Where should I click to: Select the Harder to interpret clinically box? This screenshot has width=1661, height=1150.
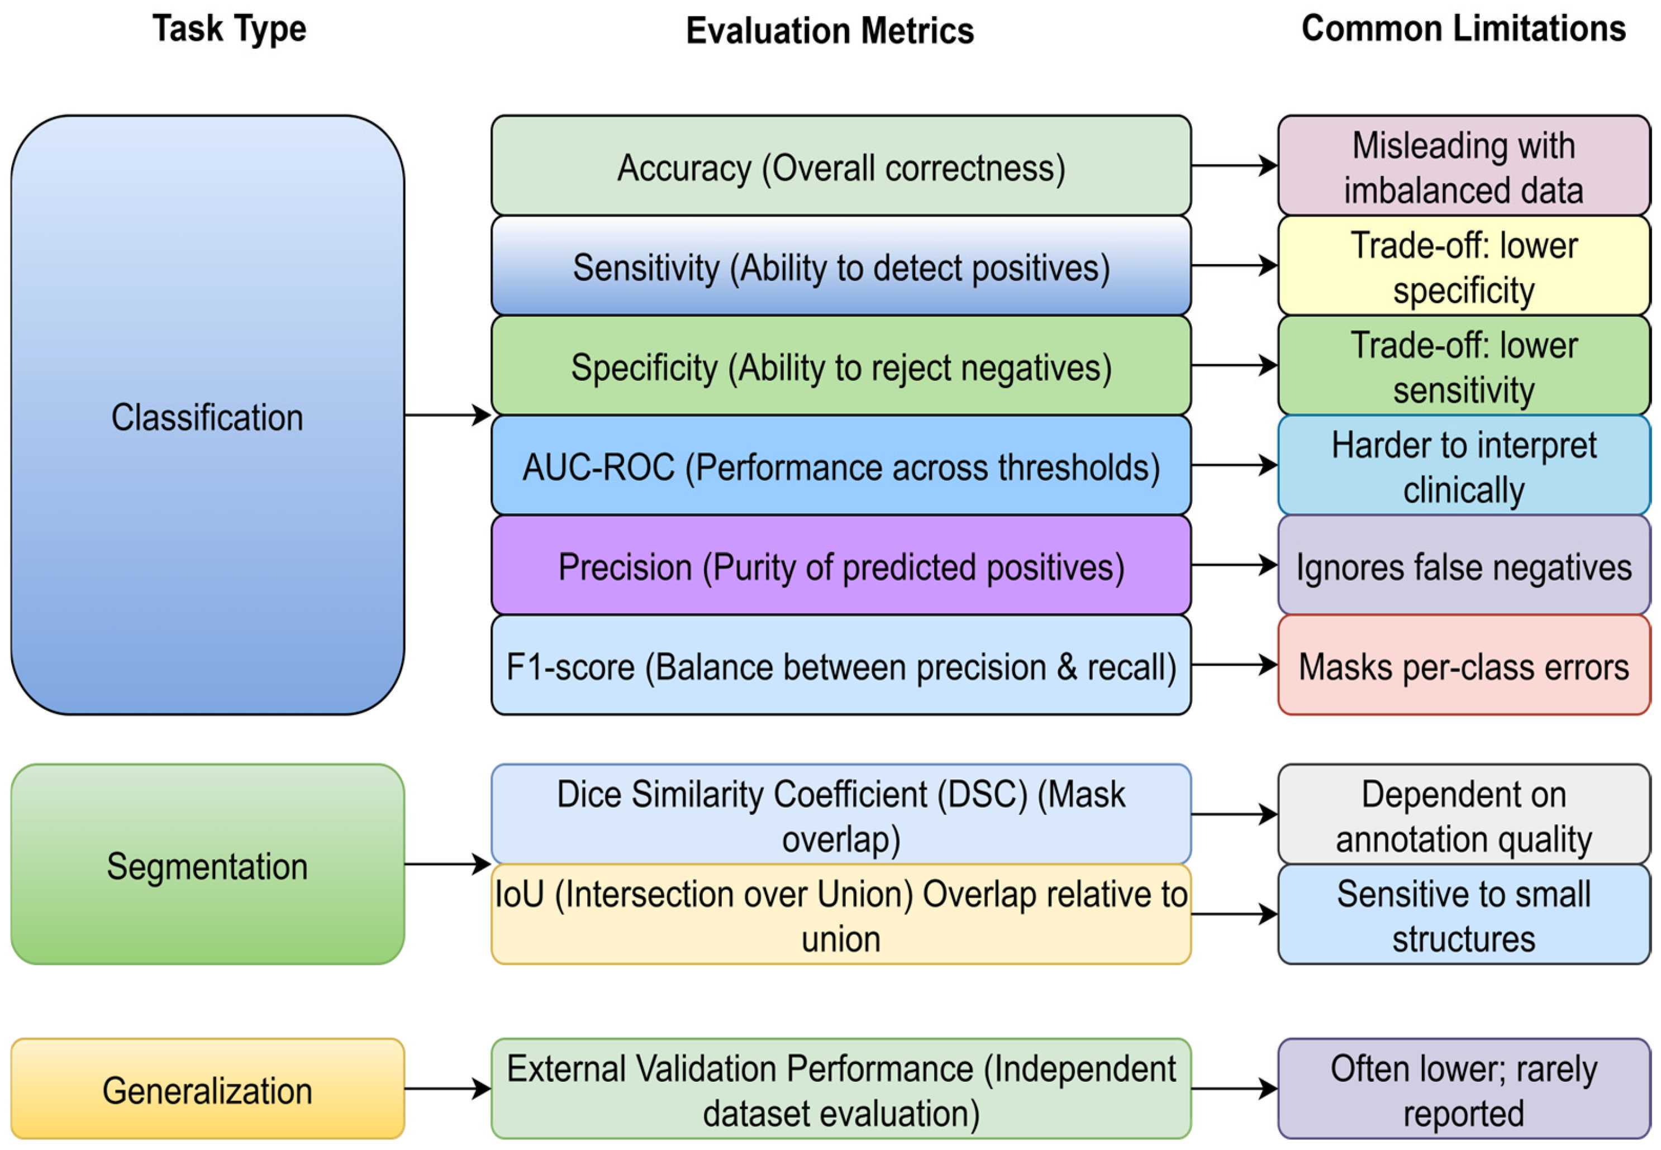pyautogui.click(x=1464, y=465)
